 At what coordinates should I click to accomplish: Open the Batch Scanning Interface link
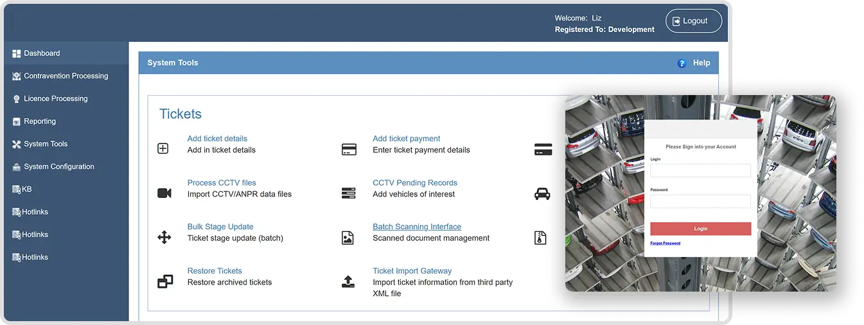tap(417, 227)
